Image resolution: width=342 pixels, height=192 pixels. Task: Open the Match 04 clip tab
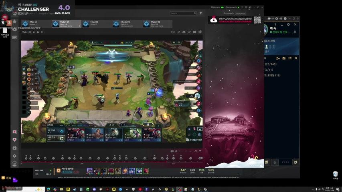pyautogui.click(x=67, y=24)
